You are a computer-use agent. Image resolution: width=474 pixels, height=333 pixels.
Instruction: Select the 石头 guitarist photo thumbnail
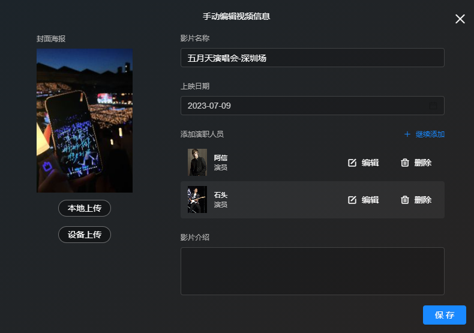197,199
